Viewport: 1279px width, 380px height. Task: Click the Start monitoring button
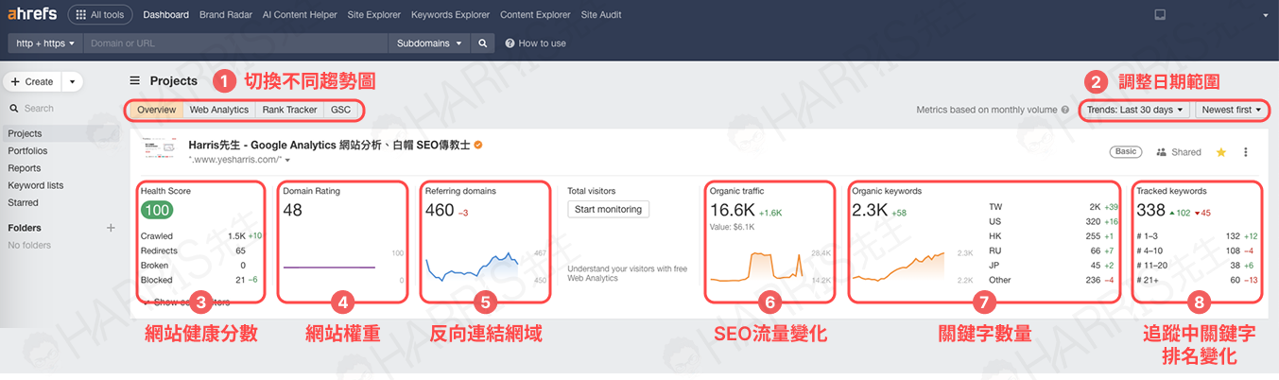pos(608,209)
